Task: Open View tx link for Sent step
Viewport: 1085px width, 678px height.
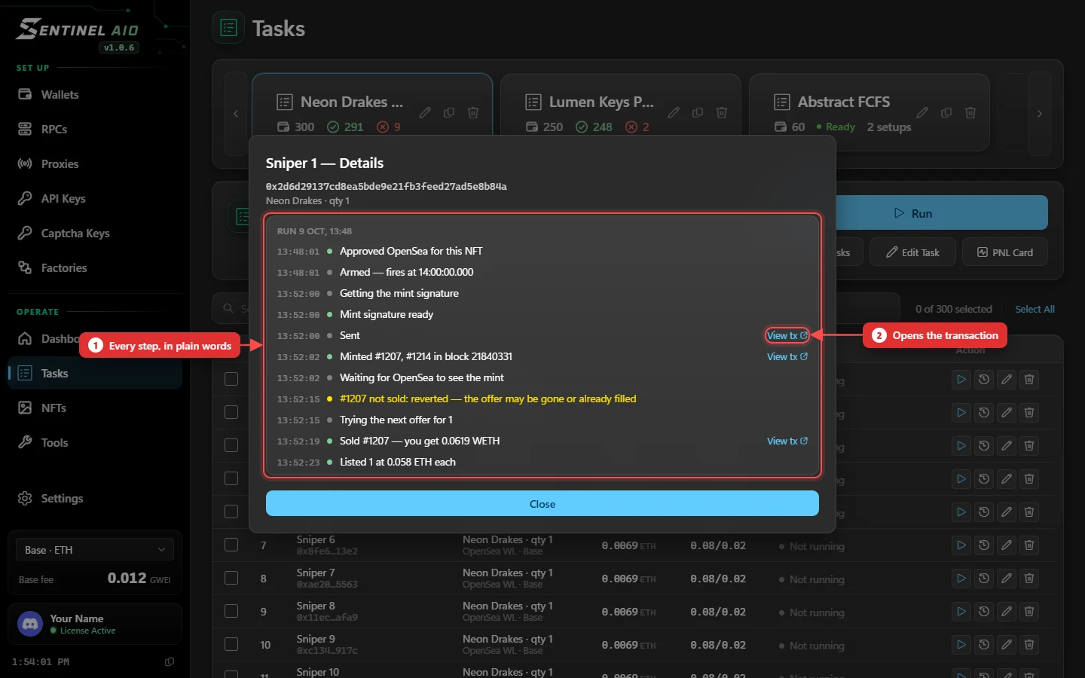Action: [787, 335]
